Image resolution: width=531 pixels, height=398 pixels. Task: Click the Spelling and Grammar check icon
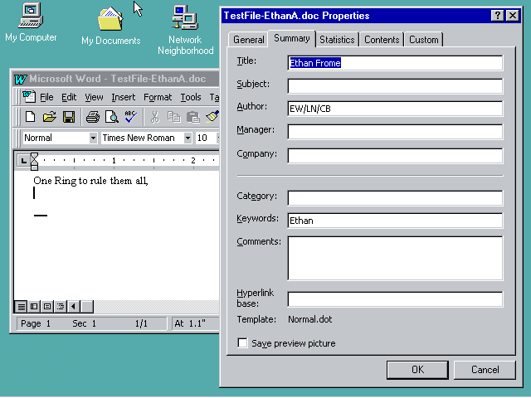[131, 117]
